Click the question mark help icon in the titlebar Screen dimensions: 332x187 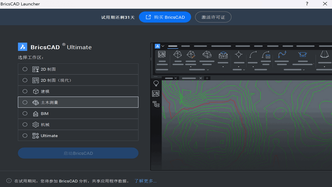[x=307, y=4]
